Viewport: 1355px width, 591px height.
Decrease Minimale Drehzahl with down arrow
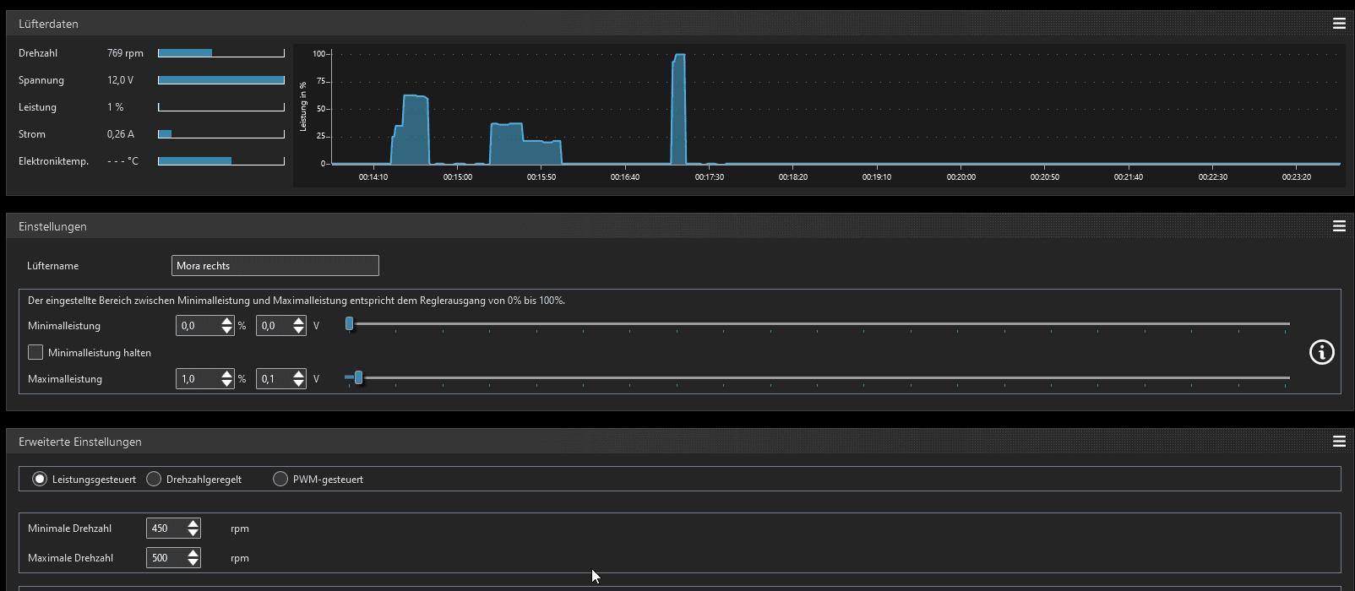(193, 533)
